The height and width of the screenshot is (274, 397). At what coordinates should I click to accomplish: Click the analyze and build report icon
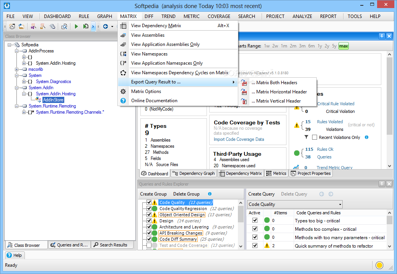click(86, 26)
